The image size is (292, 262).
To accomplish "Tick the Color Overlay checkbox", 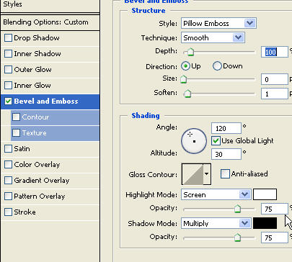I will [x=8, y=165].
